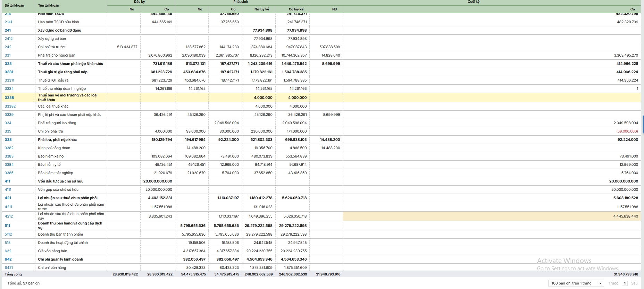This screenshot has width=644, height=289.
Task: Click the 'Sau' next page button
Action: [x=634, y=283]
